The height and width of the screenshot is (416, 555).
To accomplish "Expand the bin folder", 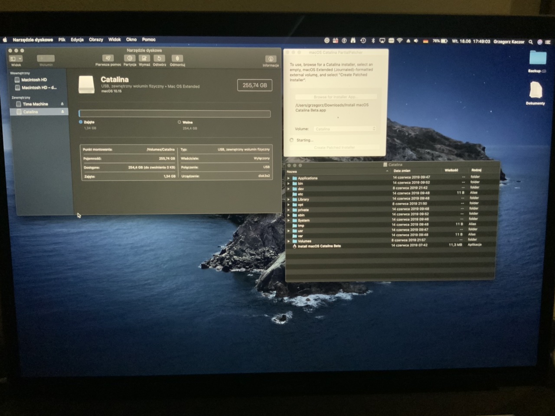I will point(289,183).
